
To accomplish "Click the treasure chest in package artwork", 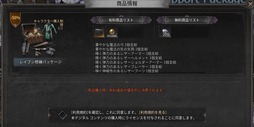I will (31, 34).
